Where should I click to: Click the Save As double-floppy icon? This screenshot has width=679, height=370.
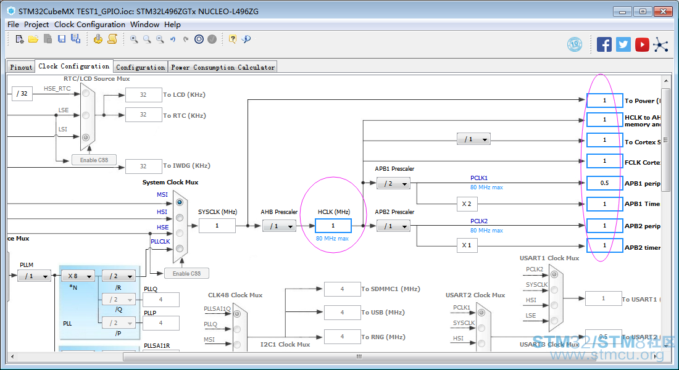[76, 39]
